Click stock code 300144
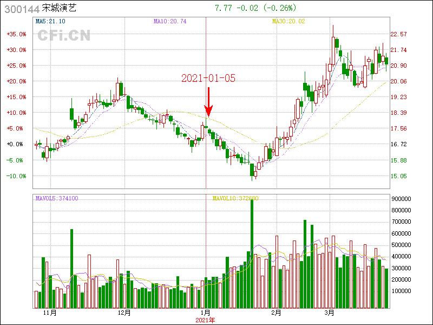433x325 pixels. 19,9
